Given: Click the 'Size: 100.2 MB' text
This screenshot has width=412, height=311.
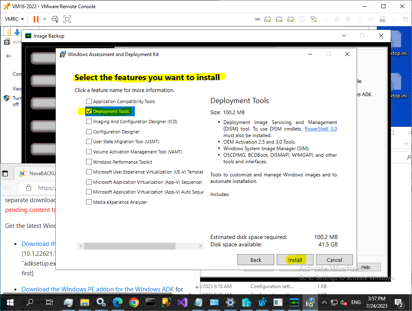Looking at the screenshot, I should click(228, 112).
